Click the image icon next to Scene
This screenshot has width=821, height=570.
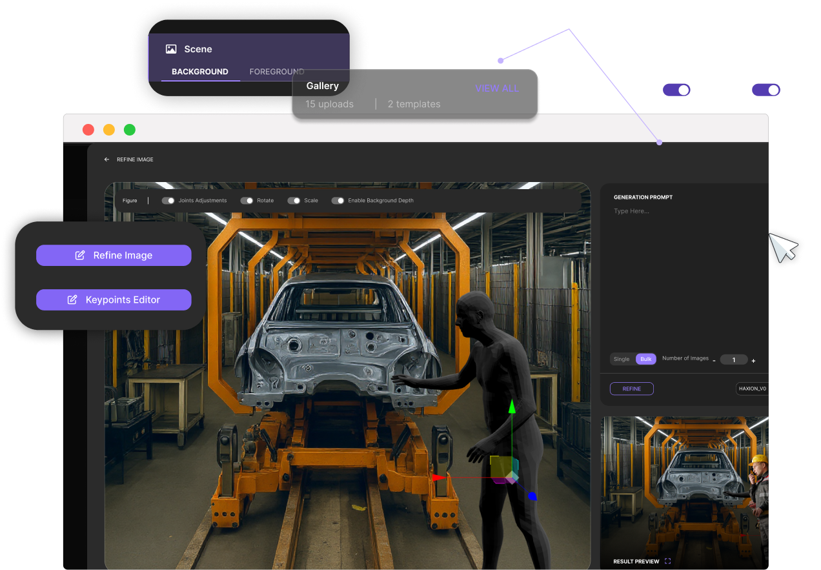pos(171,49)
